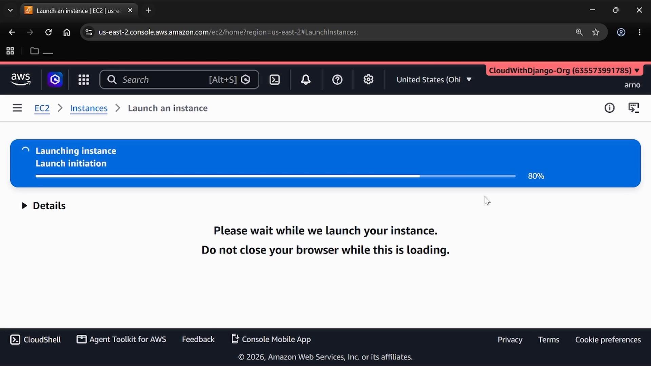The image size is (651, 366).
Task: Go to the Instances breadcrumb link
Action: 89,108
